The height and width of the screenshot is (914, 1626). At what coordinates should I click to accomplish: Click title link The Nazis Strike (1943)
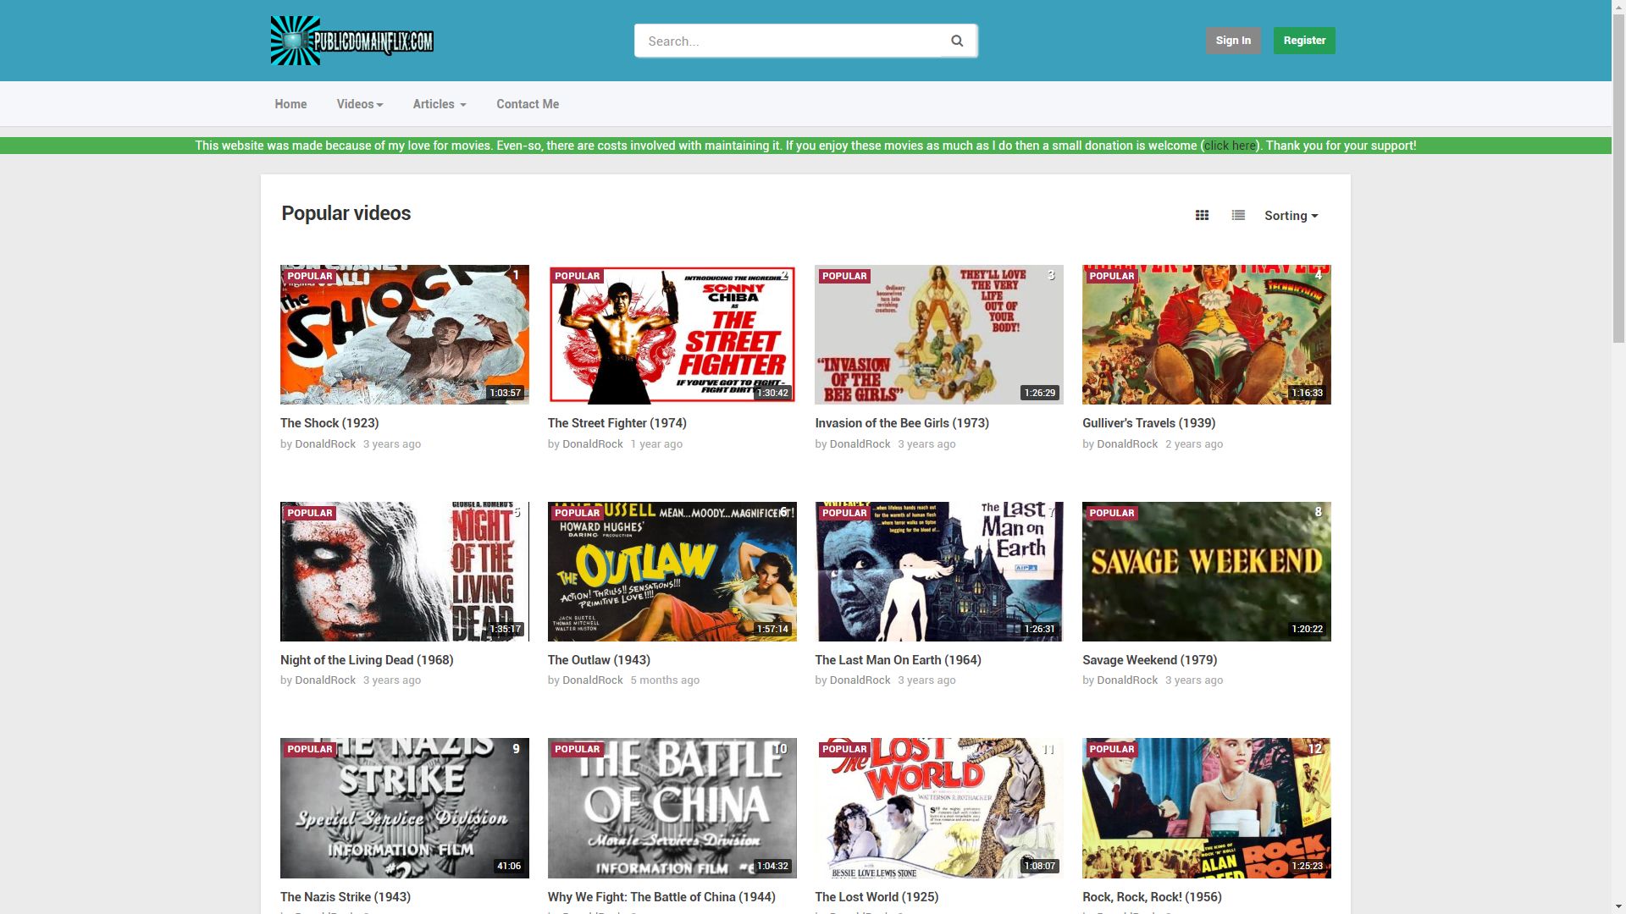[346, 897]
